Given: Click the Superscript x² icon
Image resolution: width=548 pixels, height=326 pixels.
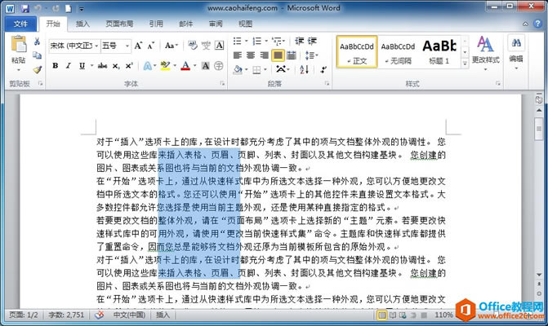Looking at the screenshot, I should point(129,66).
